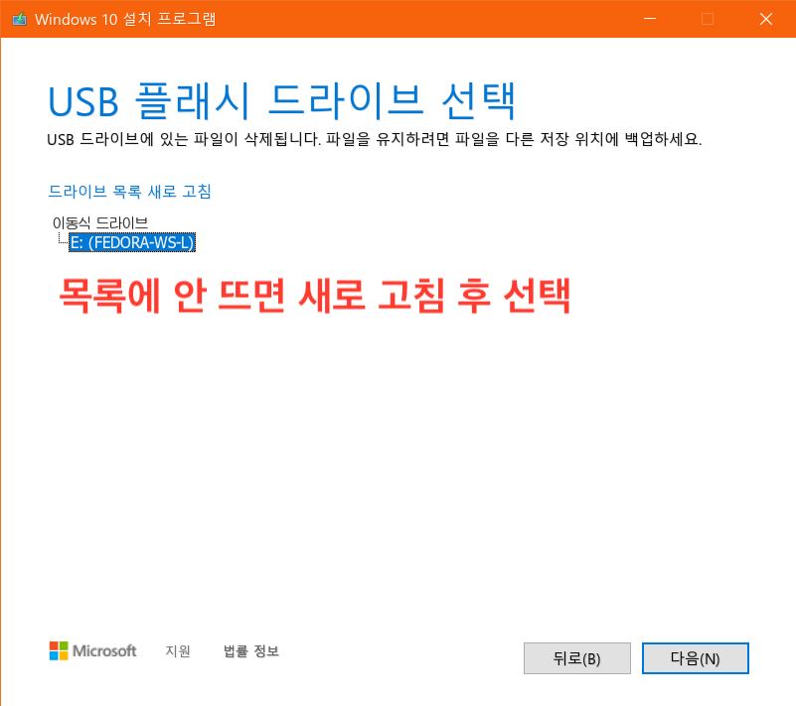This screenshot has height=706, width=796.
Task: Click the USB 플래시 드라이브 선택 heading
Action: click(x=281, y=99)
